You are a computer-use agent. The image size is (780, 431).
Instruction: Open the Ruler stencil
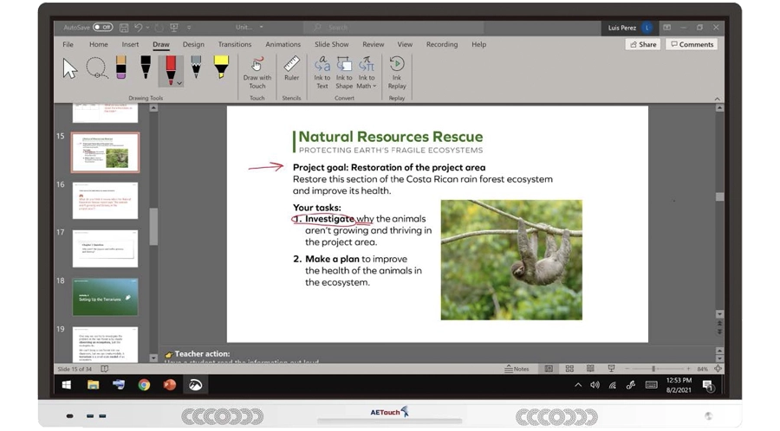291,69
